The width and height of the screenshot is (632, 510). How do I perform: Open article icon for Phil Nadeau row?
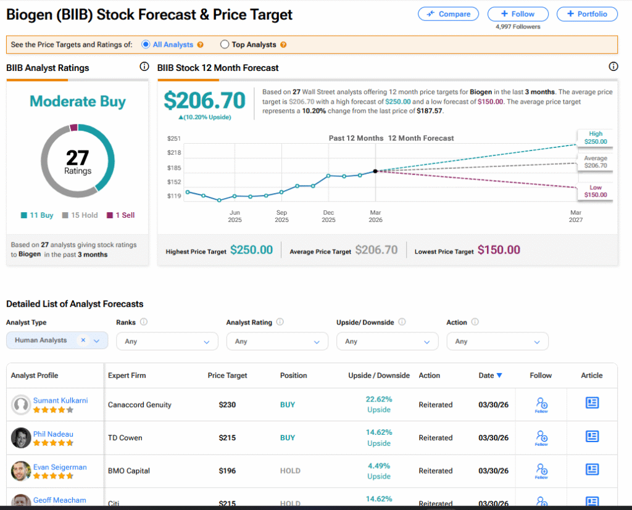[592, 437]
